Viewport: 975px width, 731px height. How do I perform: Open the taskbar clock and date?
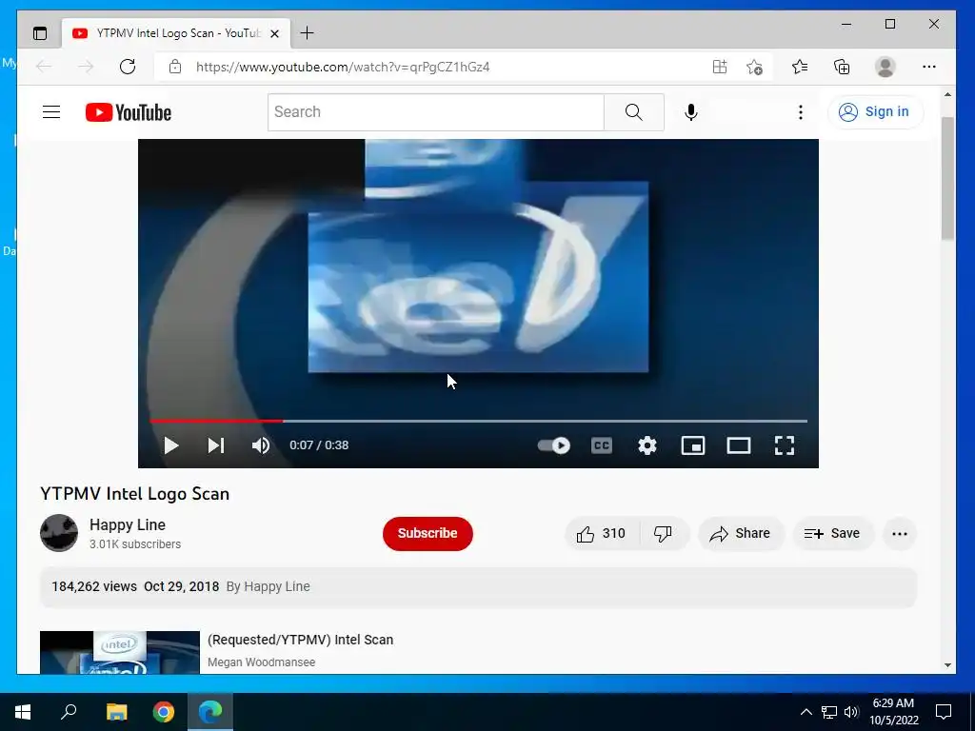(893, 712)
